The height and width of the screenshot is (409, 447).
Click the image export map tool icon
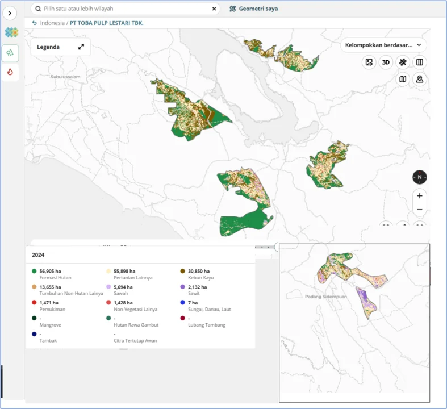click(x=369, y=62)
